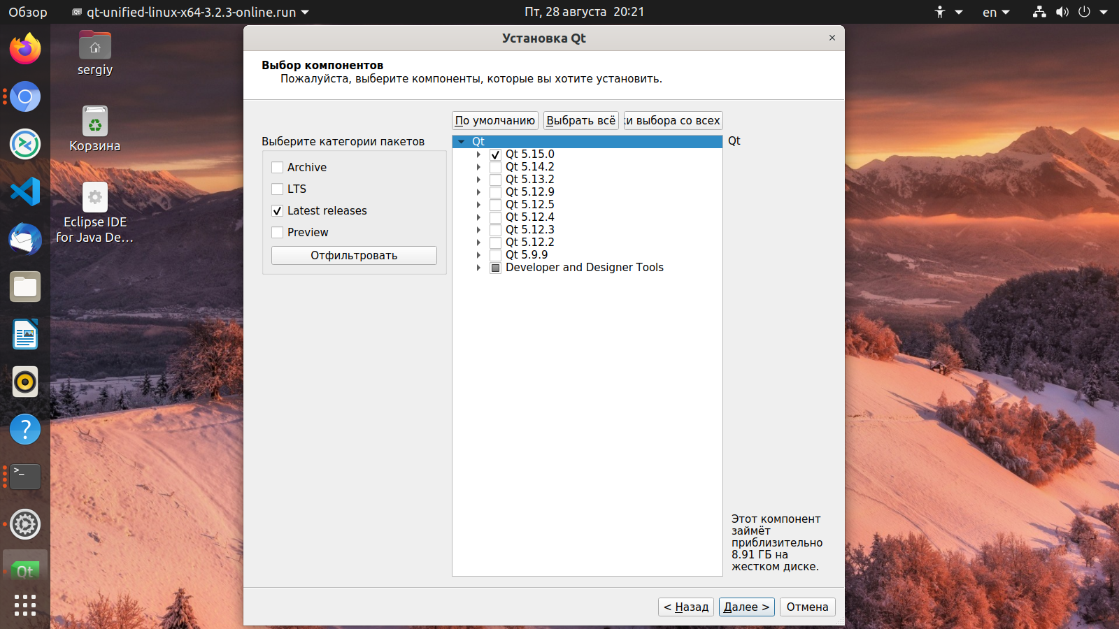Click the Выбрать всё button

pyautogui.click(x=581, y=120)
